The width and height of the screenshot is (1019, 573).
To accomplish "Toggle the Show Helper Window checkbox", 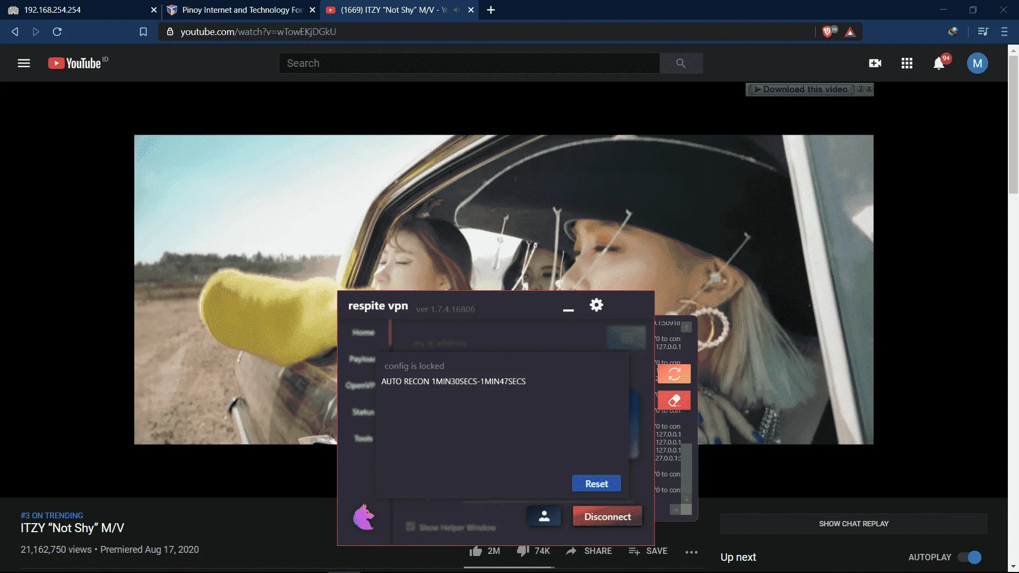I will 410,526.
